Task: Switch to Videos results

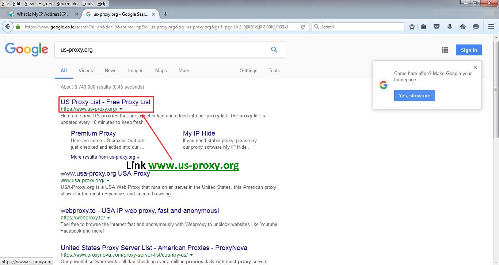Action: click(86, 71)
